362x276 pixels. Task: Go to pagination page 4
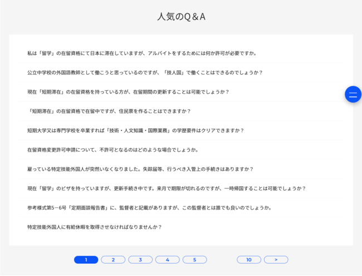click(x=168, y=260)
